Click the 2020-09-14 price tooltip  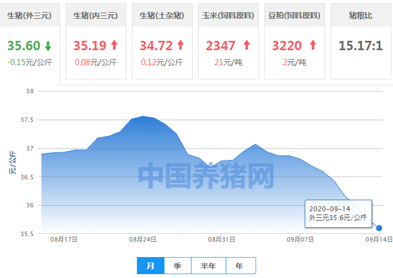[x=338, y=213]
